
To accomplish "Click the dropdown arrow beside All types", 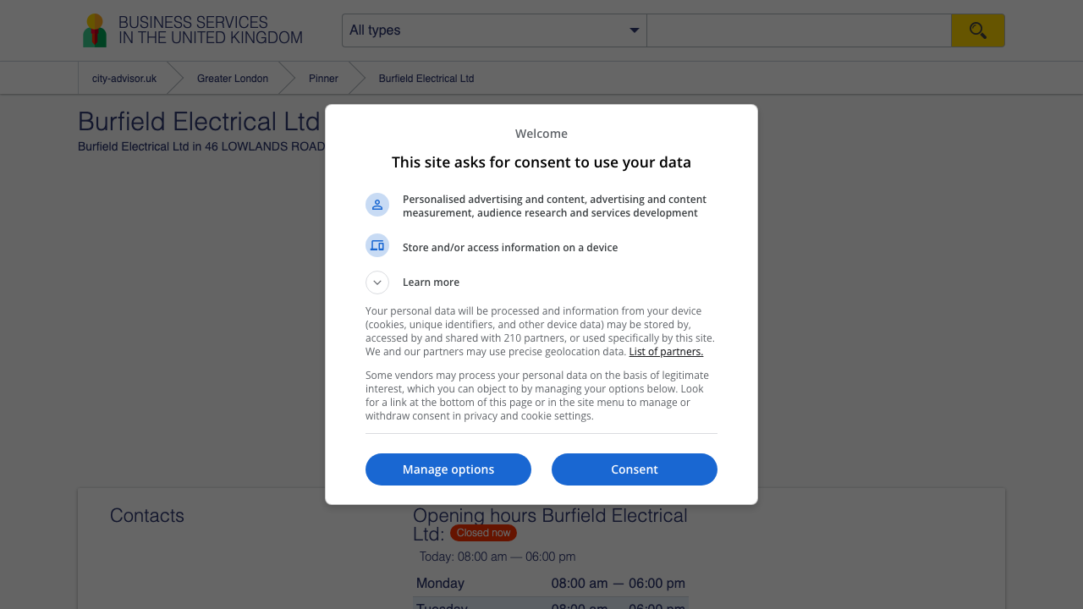I will (634, 30).
